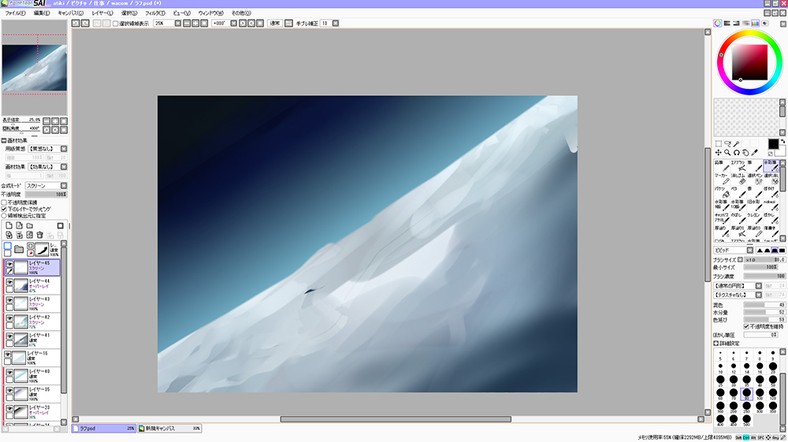Select レイヤー40 in layer list

tap(32, 375)
